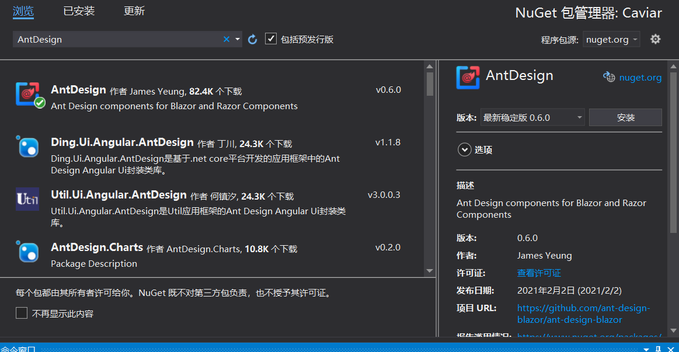The height and width of the screenshot is (352, 679).
Task: Click the v1.1.8 version text
Action: click(388, 142)
